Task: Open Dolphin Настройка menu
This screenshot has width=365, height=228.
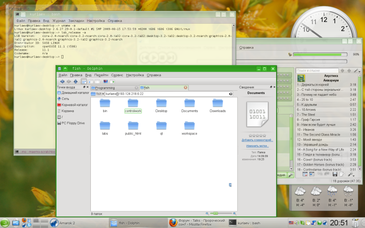Action: tap(135, 75)
